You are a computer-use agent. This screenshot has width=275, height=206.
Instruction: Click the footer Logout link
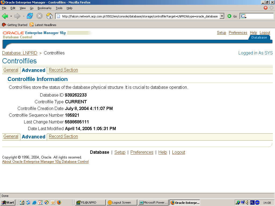(x=179, y=152)
